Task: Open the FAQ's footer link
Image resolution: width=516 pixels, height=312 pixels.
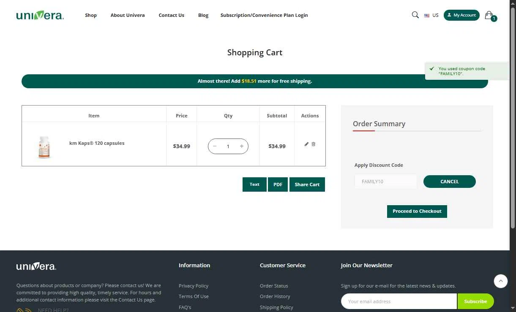Action: pos(185,307)
